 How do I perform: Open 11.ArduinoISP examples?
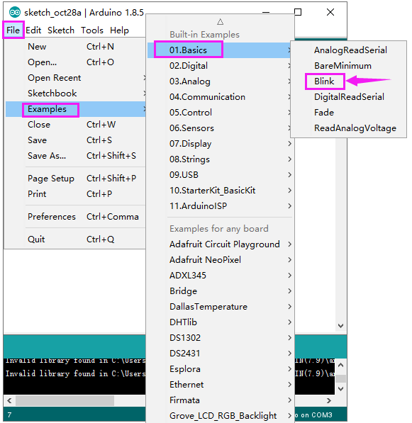tap(220, 206)
